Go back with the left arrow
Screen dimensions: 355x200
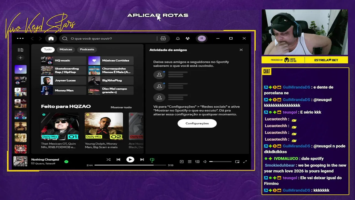[32, 39]
